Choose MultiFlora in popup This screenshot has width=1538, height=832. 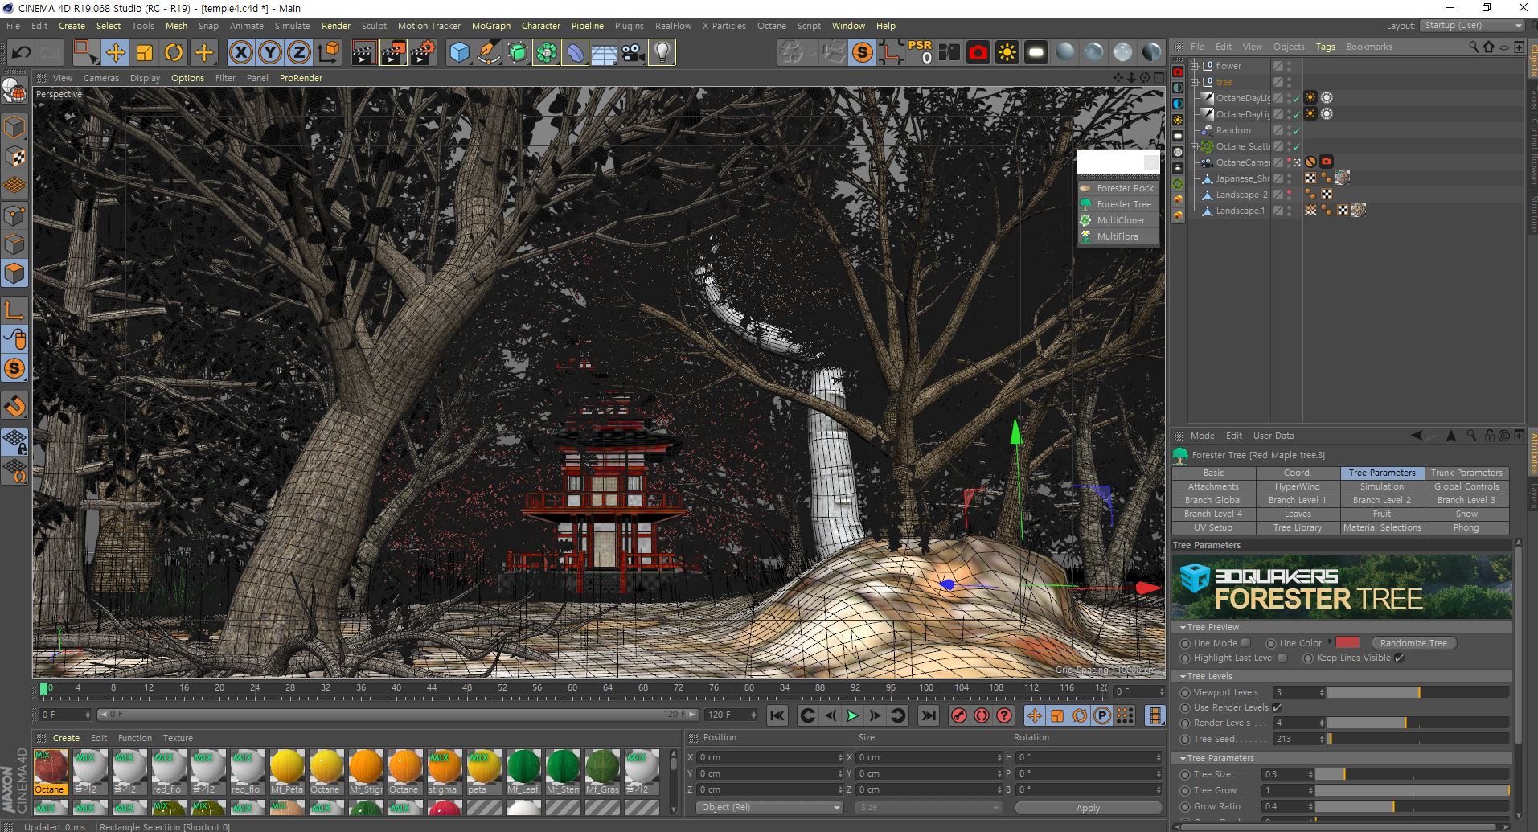click(x=1118, y=236)
